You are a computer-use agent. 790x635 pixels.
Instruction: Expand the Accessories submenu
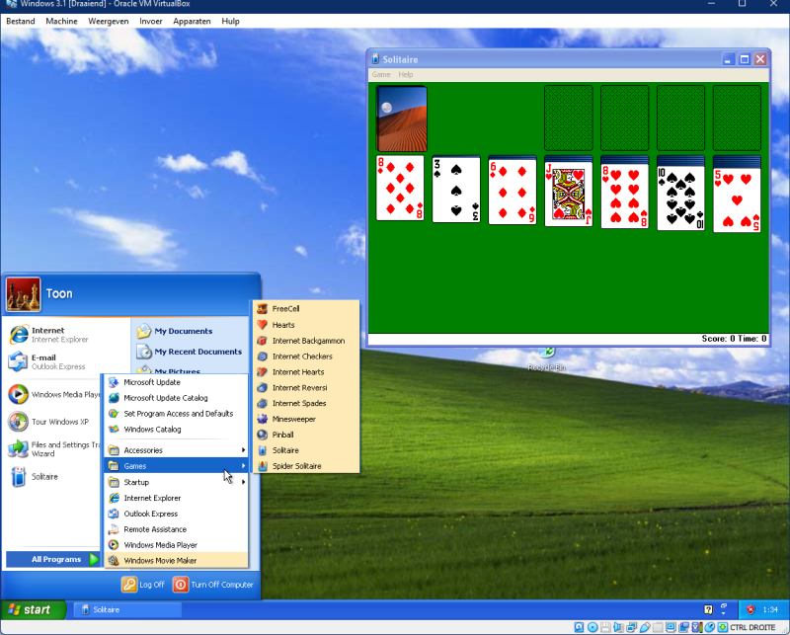176,450
